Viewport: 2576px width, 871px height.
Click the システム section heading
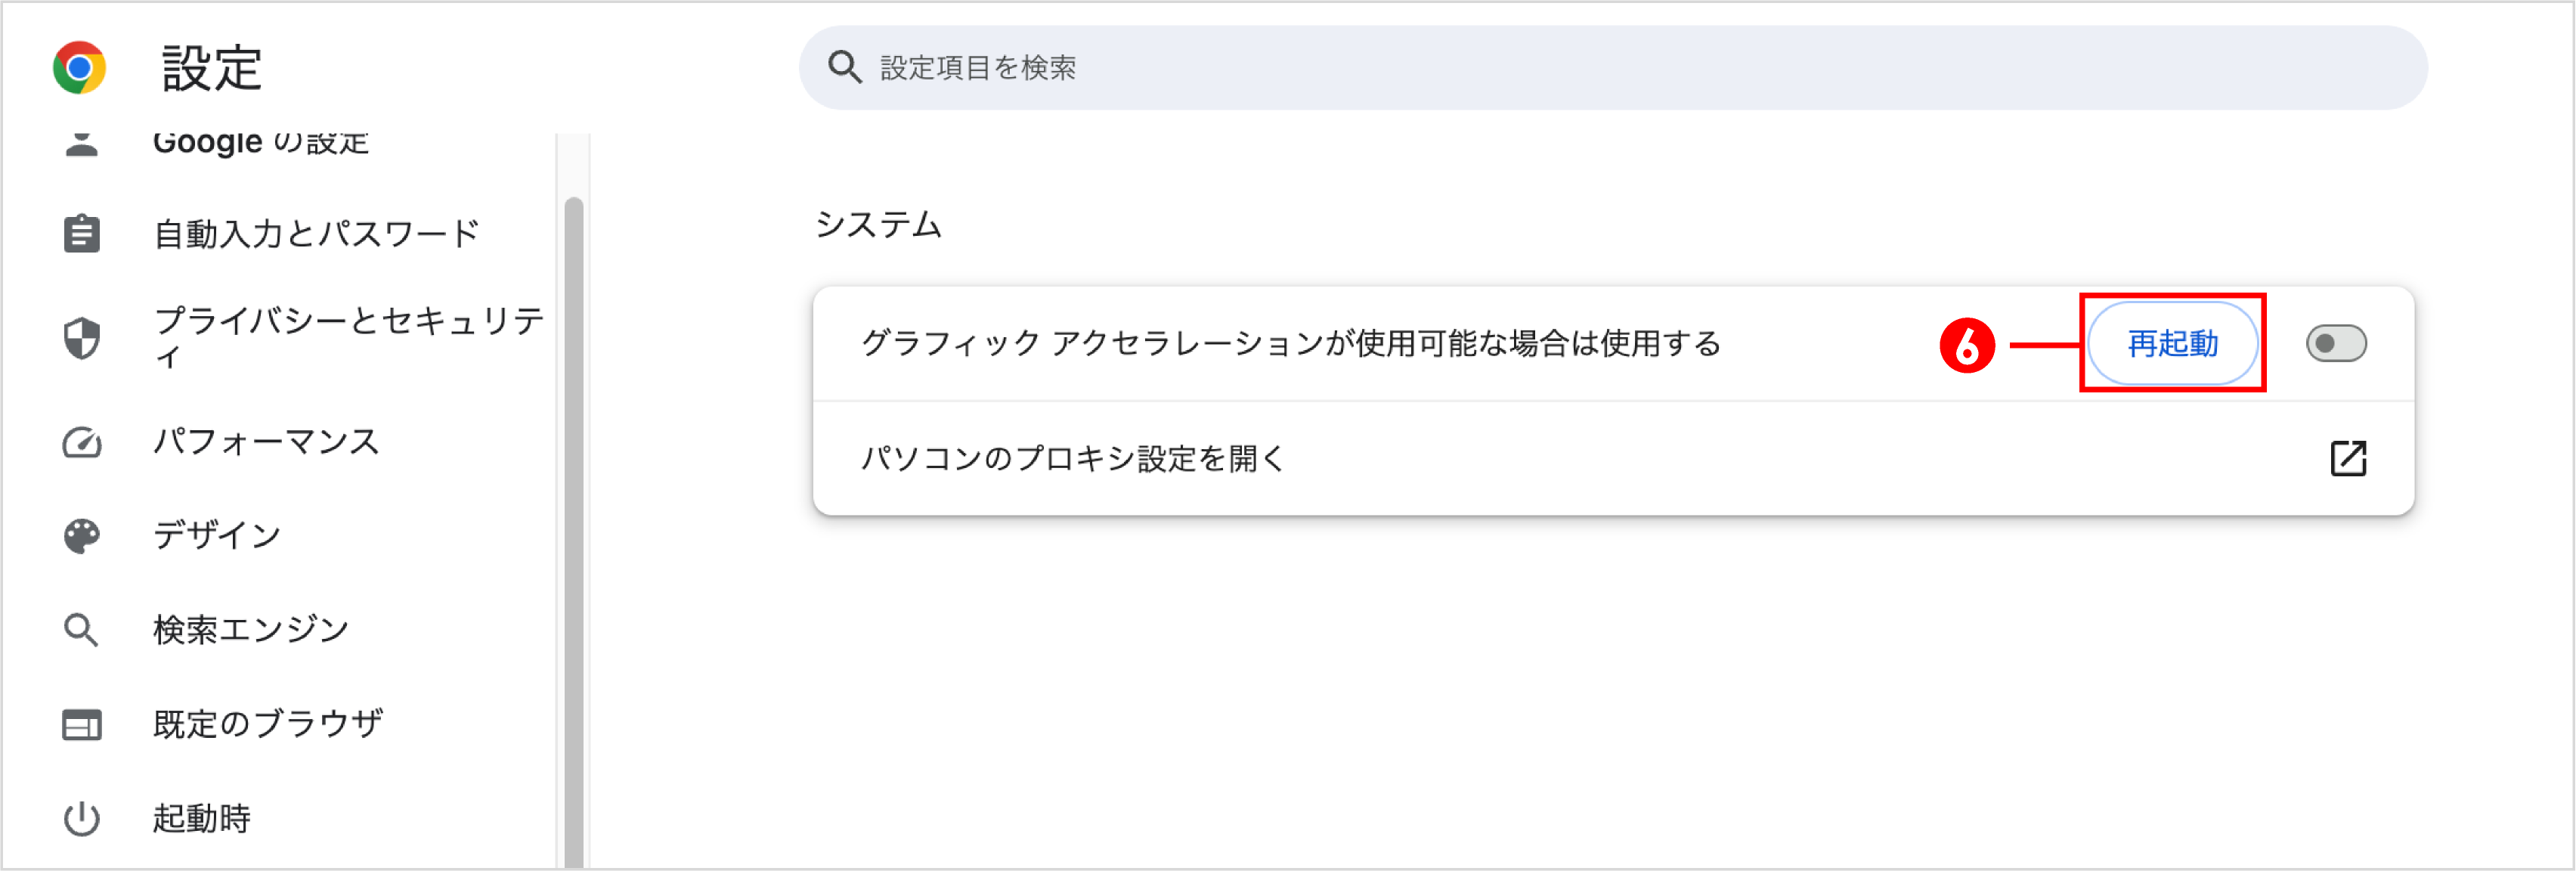(879, 224)
